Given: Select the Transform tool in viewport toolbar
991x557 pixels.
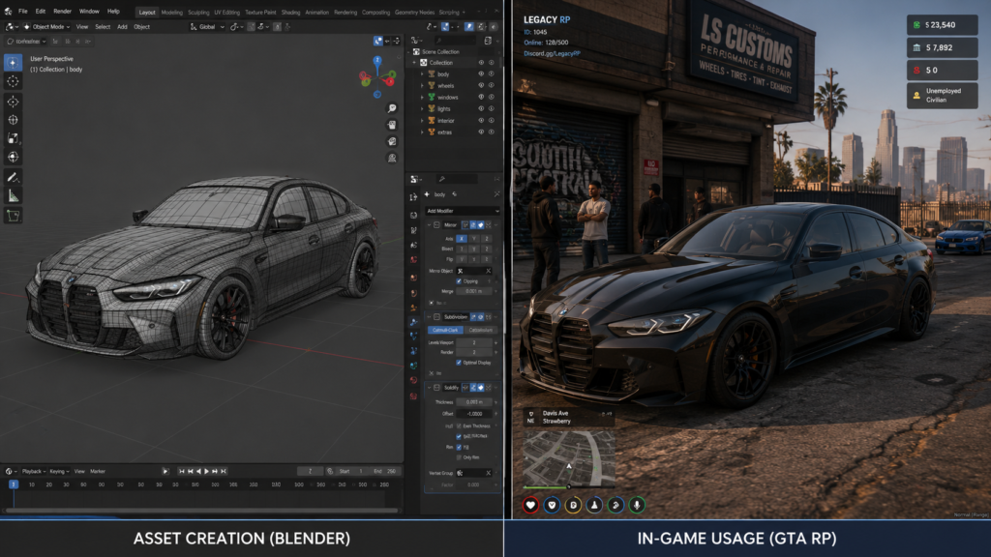Looking at the screenshot, I should 13,157.
